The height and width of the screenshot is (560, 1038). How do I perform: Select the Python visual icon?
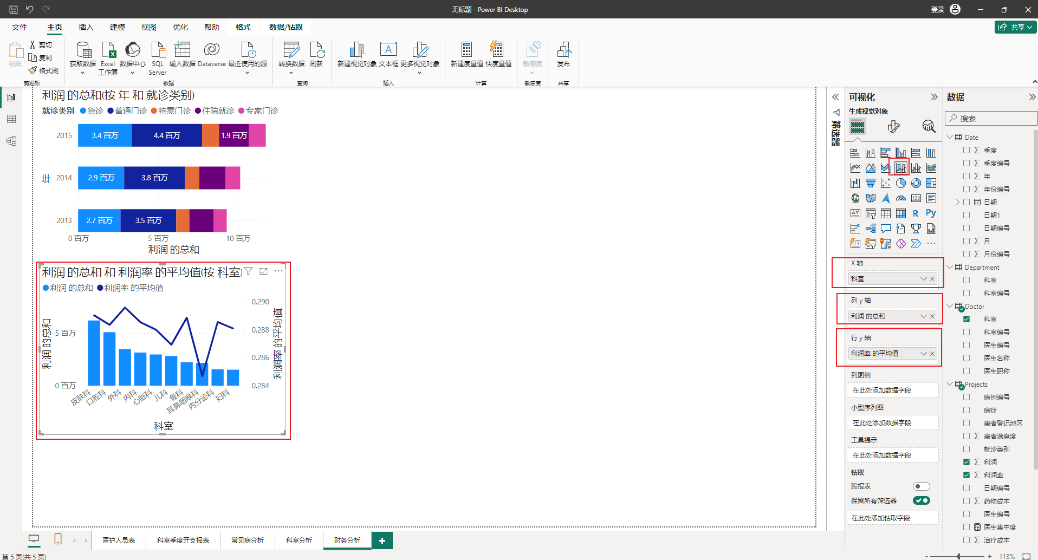[931, 213]
